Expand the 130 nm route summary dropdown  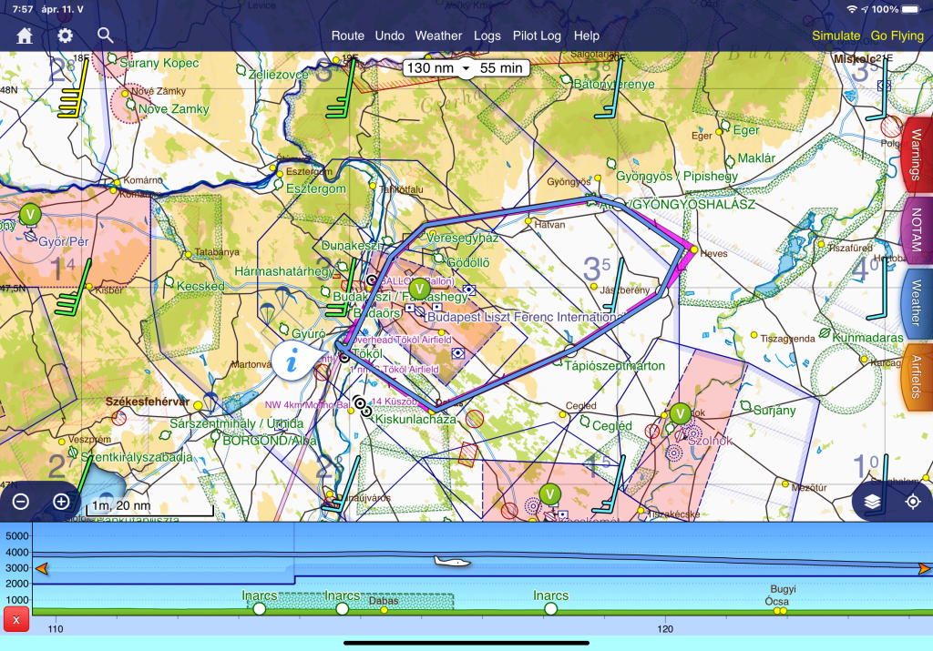coord(466,68)
